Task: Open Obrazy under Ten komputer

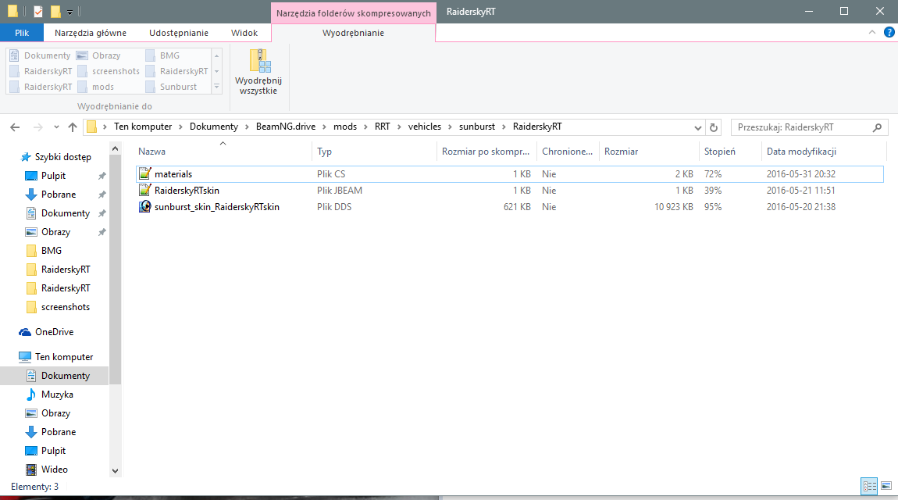Action: point(55,413)
